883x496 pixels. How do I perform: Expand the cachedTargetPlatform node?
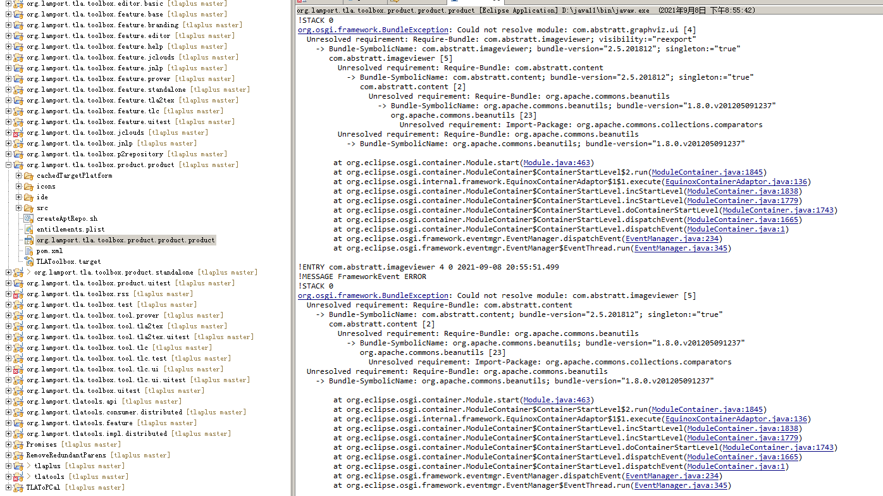click(19, 175)
